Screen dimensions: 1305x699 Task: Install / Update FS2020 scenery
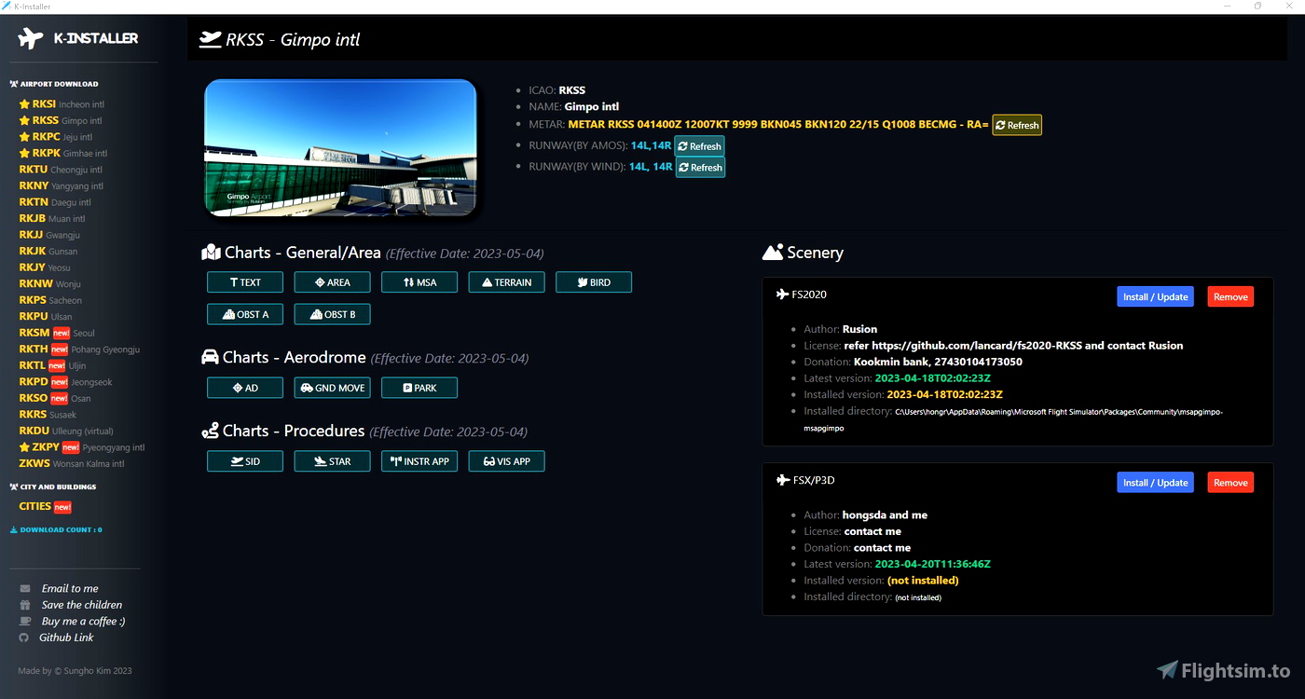click(1155, 296)
